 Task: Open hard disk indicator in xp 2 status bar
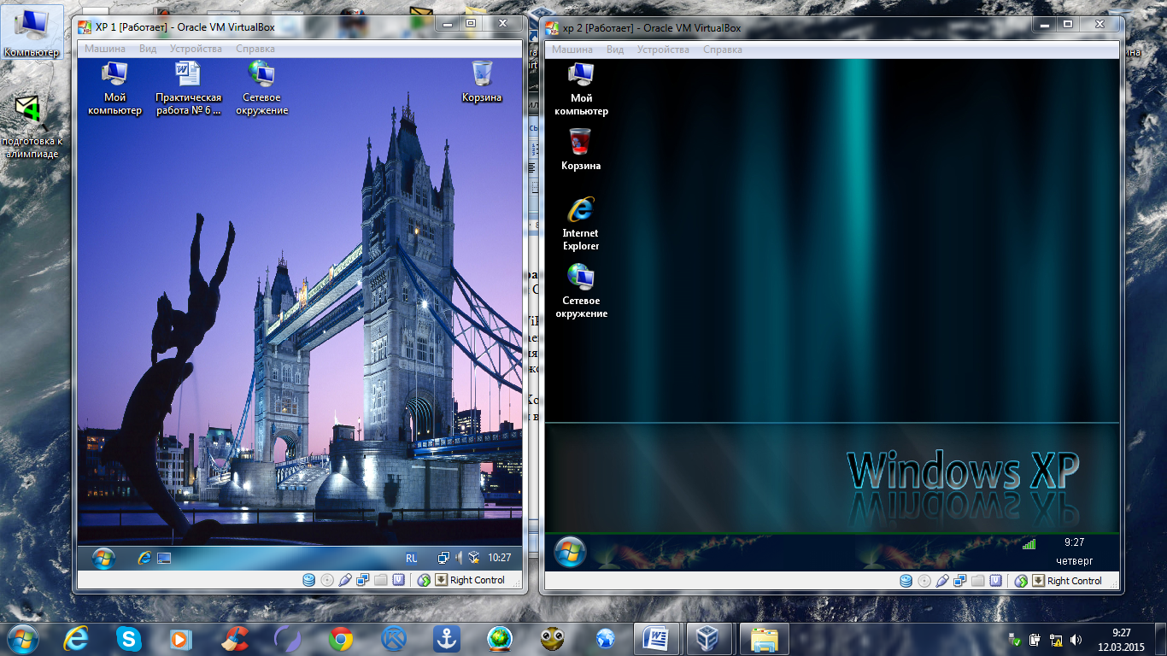tap(906, 581)
